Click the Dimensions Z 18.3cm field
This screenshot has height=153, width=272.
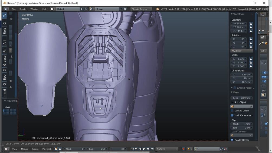241,82
